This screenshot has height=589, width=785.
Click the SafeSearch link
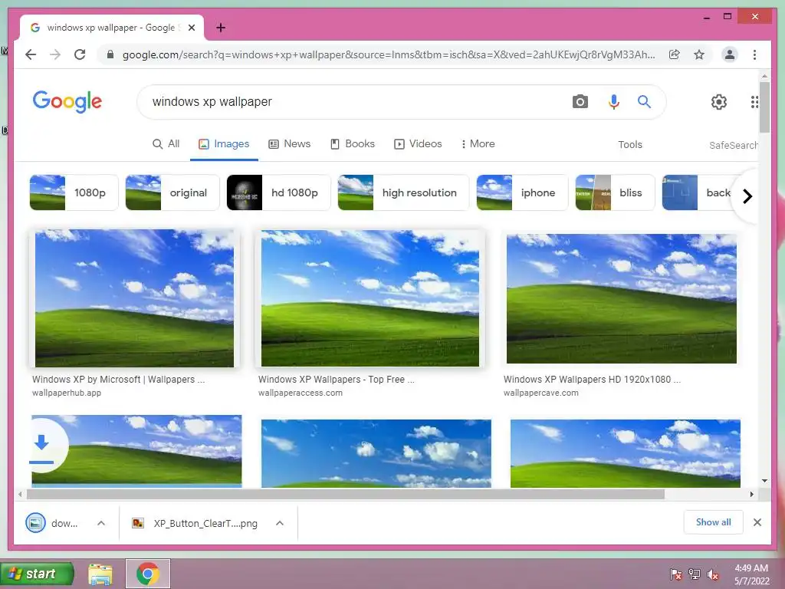pos(733,145)
